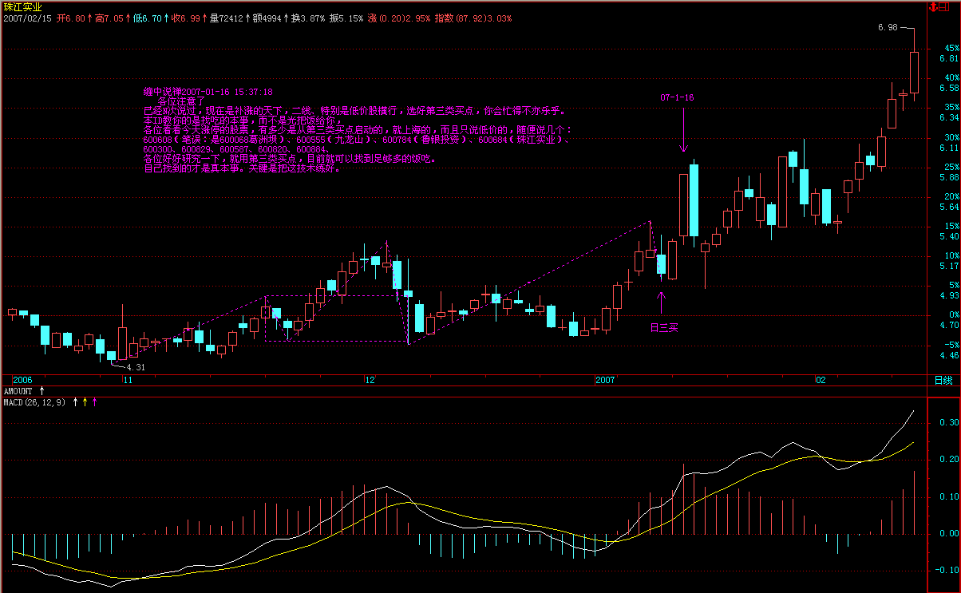961x593 pixels.
Task: Click the 2007 marker on time axis
Action: 607,381
